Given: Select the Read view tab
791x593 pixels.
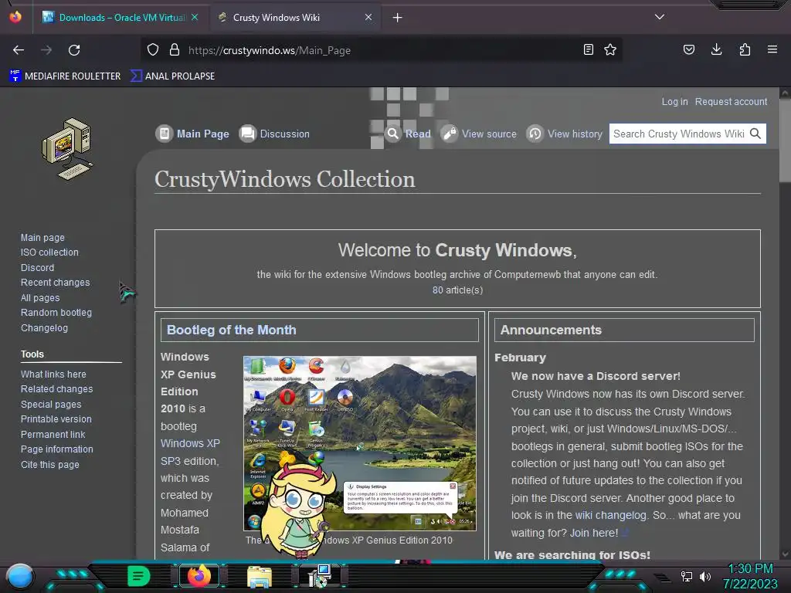Looking at the screenshot, I should pyautogui.click(x=408, y=134).
